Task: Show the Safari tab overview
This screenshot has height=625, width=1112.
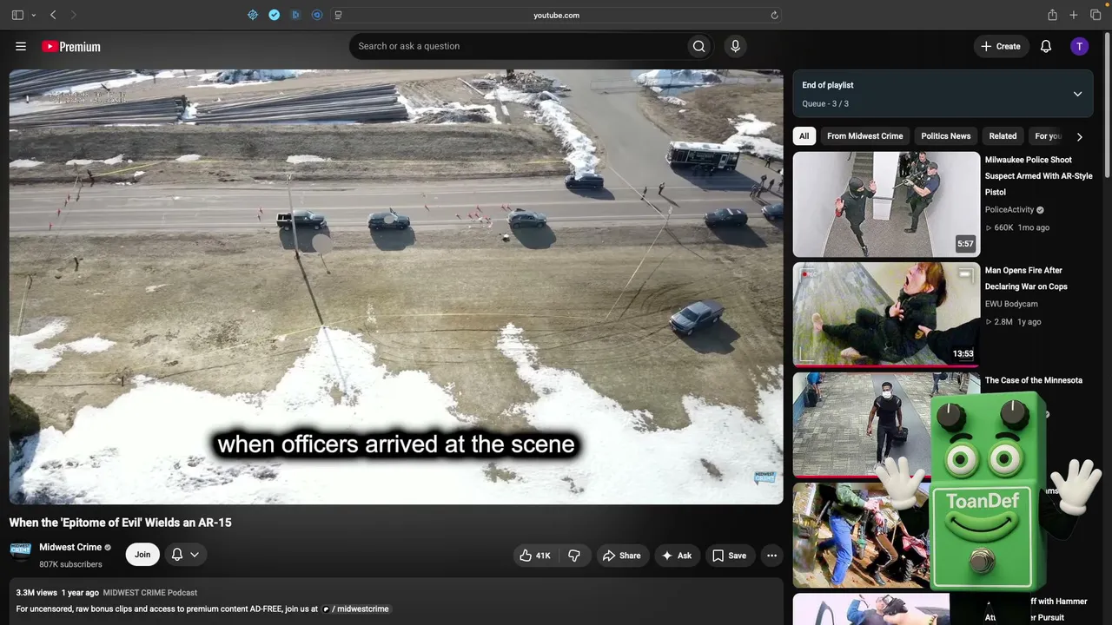Action: tap(1095, 15)
